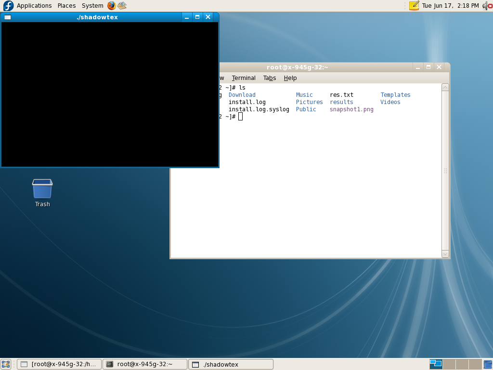Screen dimensions: 493x370
Task: Open the Tabs menu in terminal
Action: coord(270,78)
